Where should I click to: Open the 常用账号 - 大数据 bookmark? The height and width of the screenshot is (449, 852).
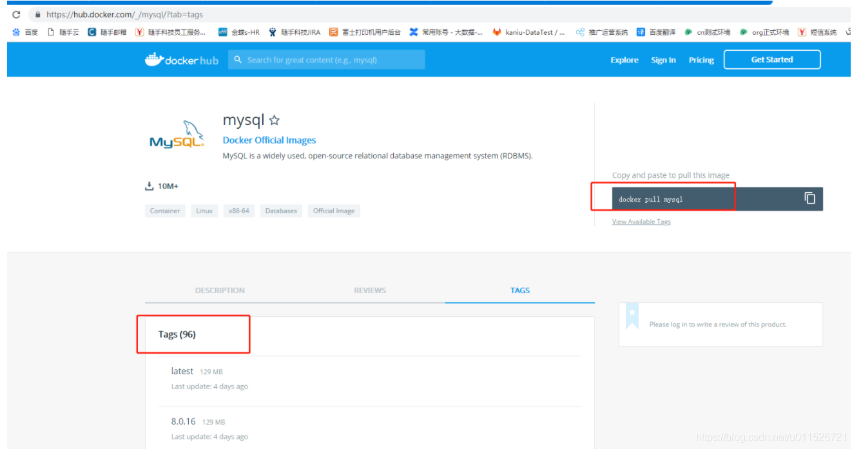(x=446, y=32)
